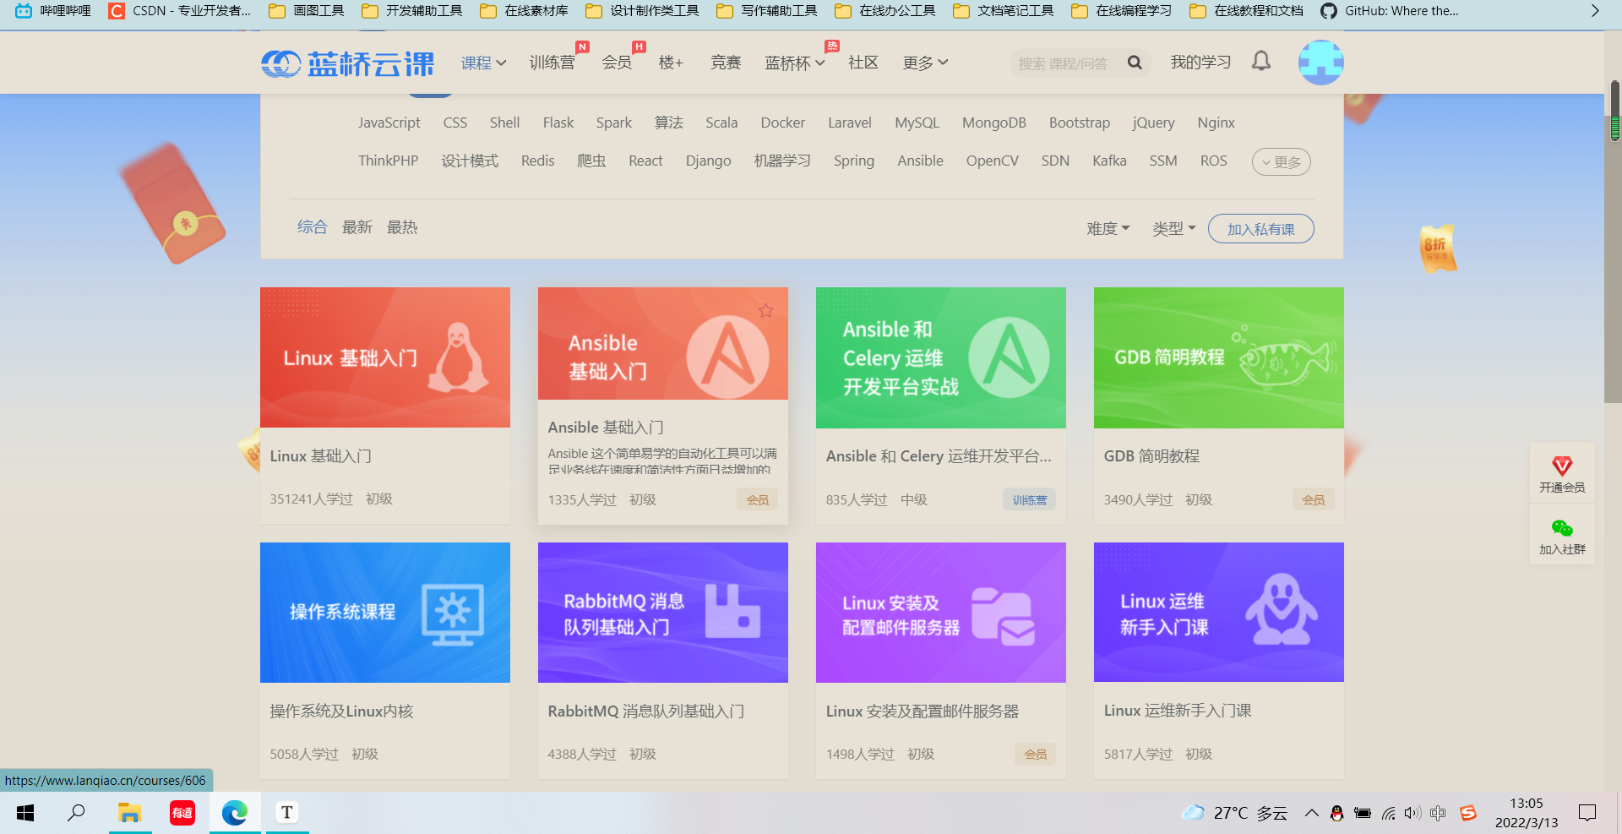Select the 最新 sort tab
The image size is (1622, 834).
tap(357, 226)
